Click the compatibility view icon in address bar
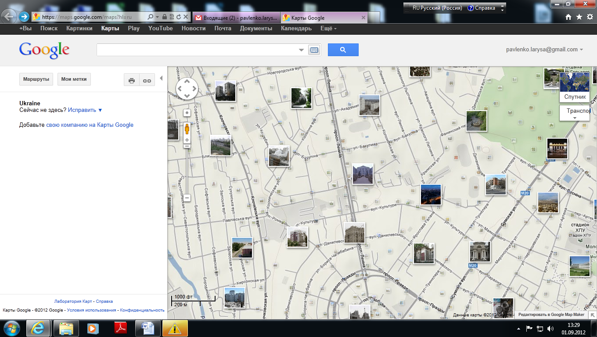Viewport: 597px width, 337px height. [172, 17]
